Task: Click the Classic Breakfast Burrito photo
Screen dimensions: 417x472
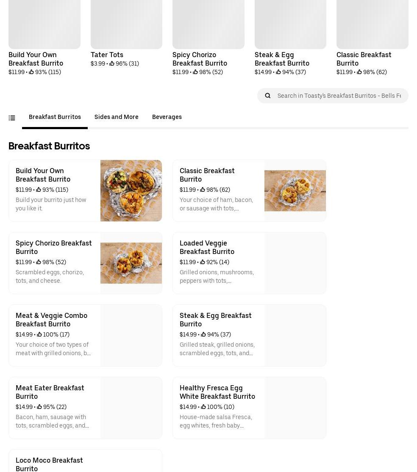Action: 295,190
